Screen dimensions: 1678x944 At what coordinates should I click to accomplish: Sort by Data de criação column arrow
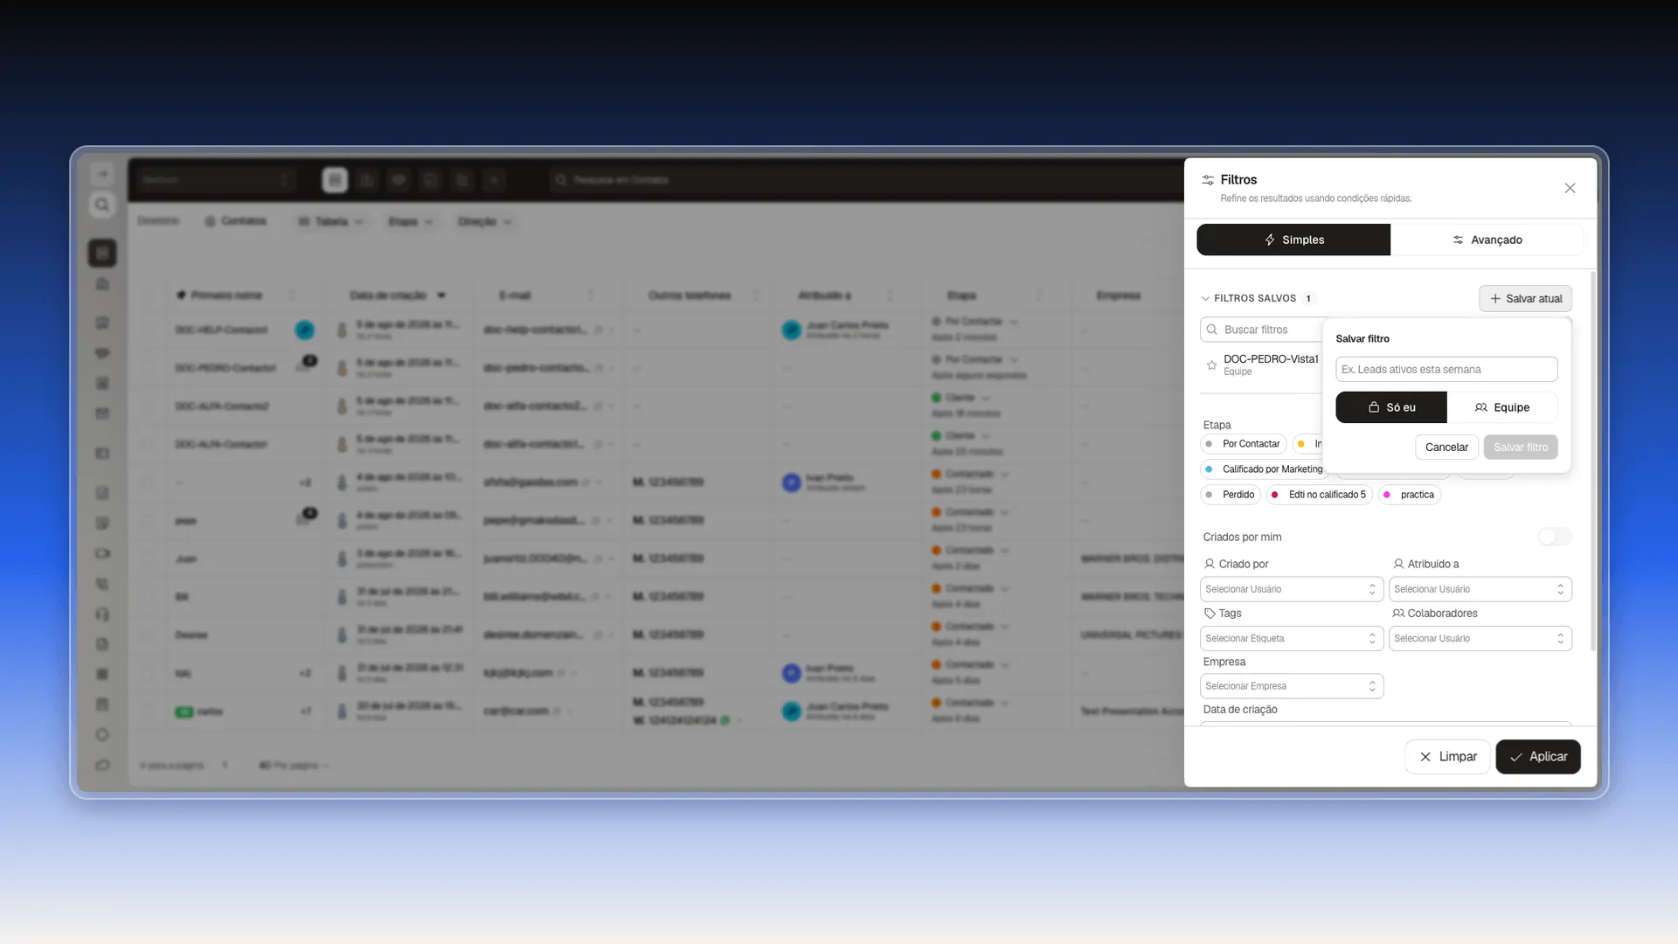(x=441, y=295)
